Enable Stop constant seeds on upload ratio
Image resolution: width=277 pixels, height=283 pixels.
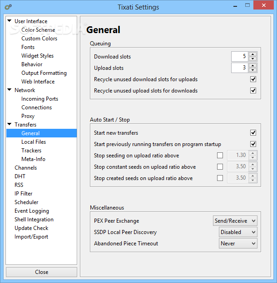pyautogui.click(x=220, y=167)
